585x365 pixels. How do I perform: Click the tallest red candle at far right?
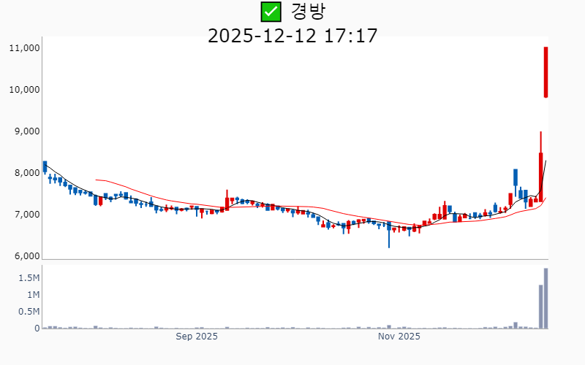tap(546, 72)
